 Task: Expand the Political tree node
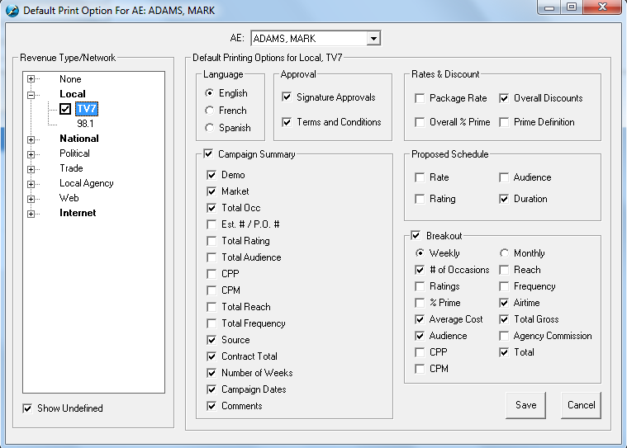click(x=32, y=154)
